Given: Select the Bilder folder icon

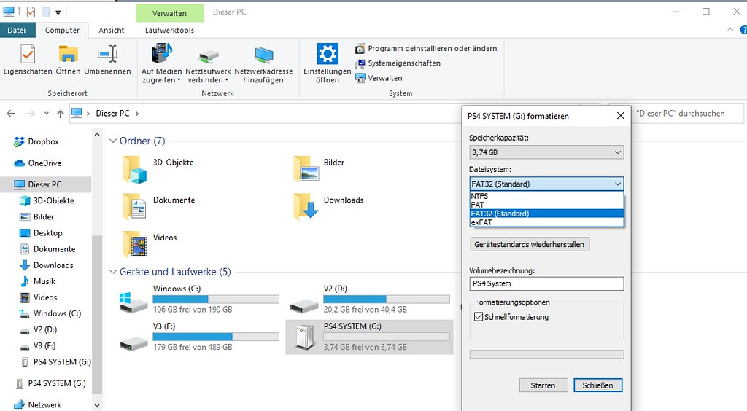Looking at the screenshot, I should pos(306,169).
